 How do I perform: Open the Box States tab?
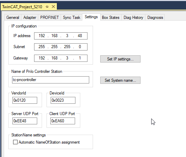(x=111, y=18)
